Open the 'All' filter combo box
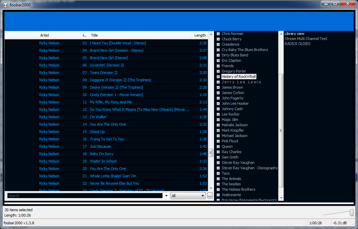The height and width of the screenshot is (229, 358). click(x=188, y=196)
